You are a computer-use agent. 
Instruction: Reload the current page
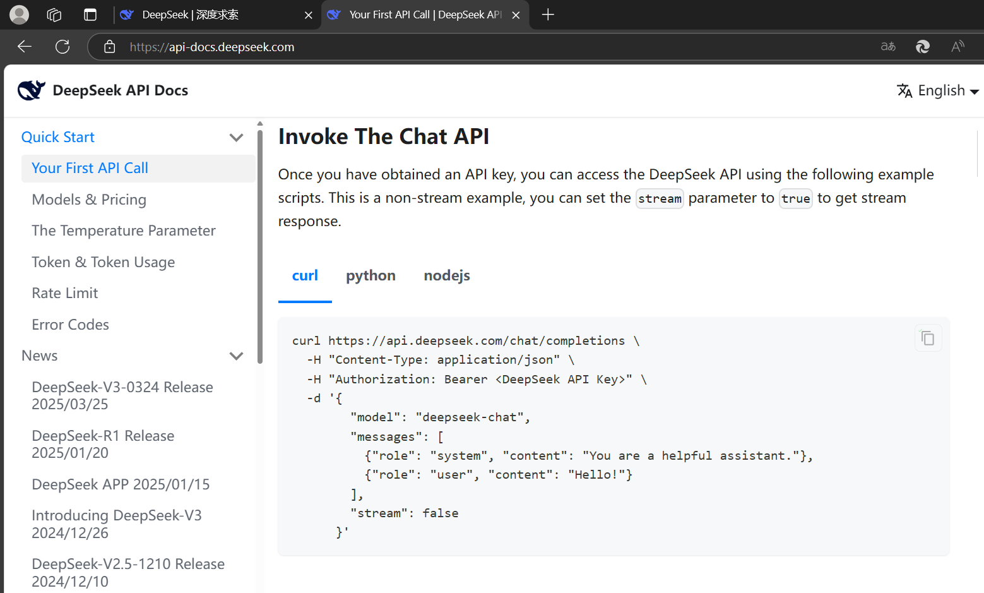point(62,47)
